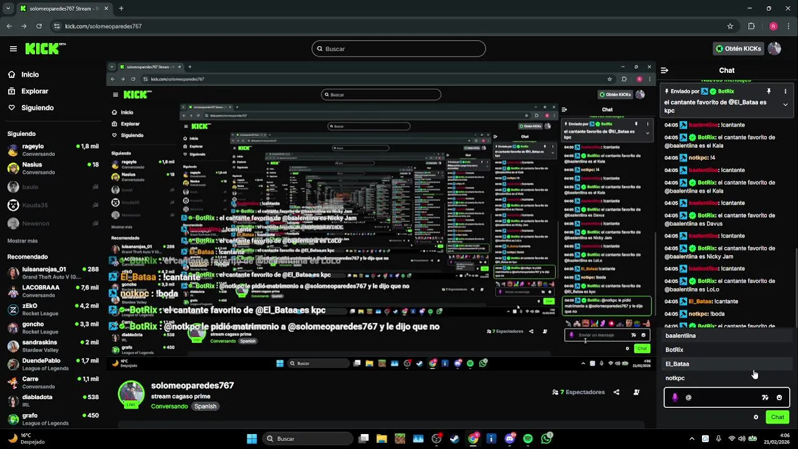Open the user profile avatar in the Kick header
The height and width of the screenshot is (449, 798).
point(774,49)
